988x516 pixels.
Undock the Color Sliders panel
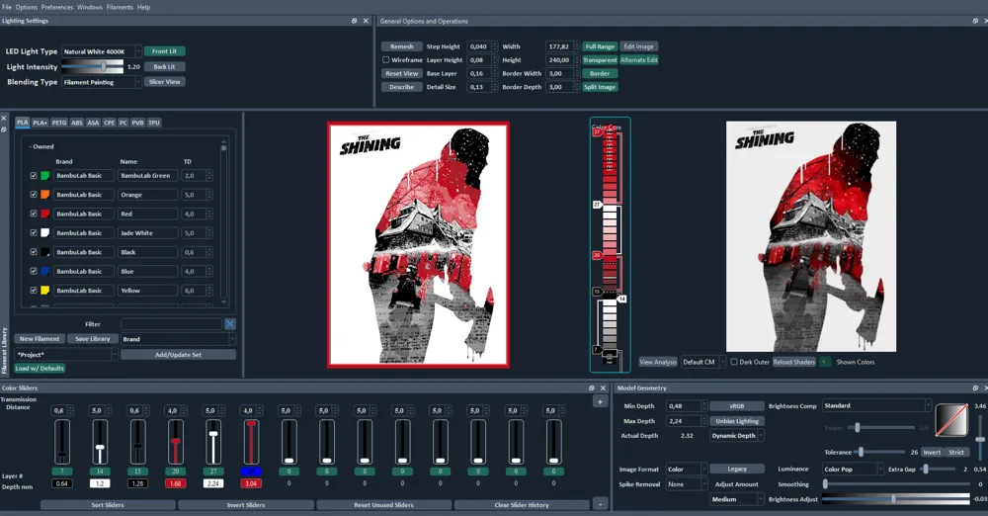click(592, 387)
